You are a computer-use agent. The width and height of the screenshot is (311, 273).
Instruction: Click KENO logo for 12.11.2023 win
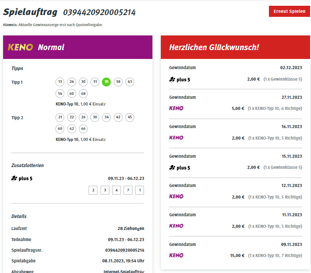(176, 196)
